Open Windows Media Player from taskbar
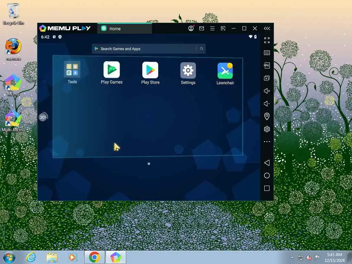 pos(73,257)
